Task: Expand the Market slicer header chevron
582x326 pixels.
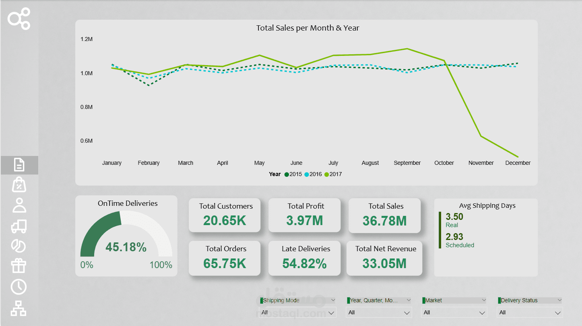Action: [x=483, y=300]
